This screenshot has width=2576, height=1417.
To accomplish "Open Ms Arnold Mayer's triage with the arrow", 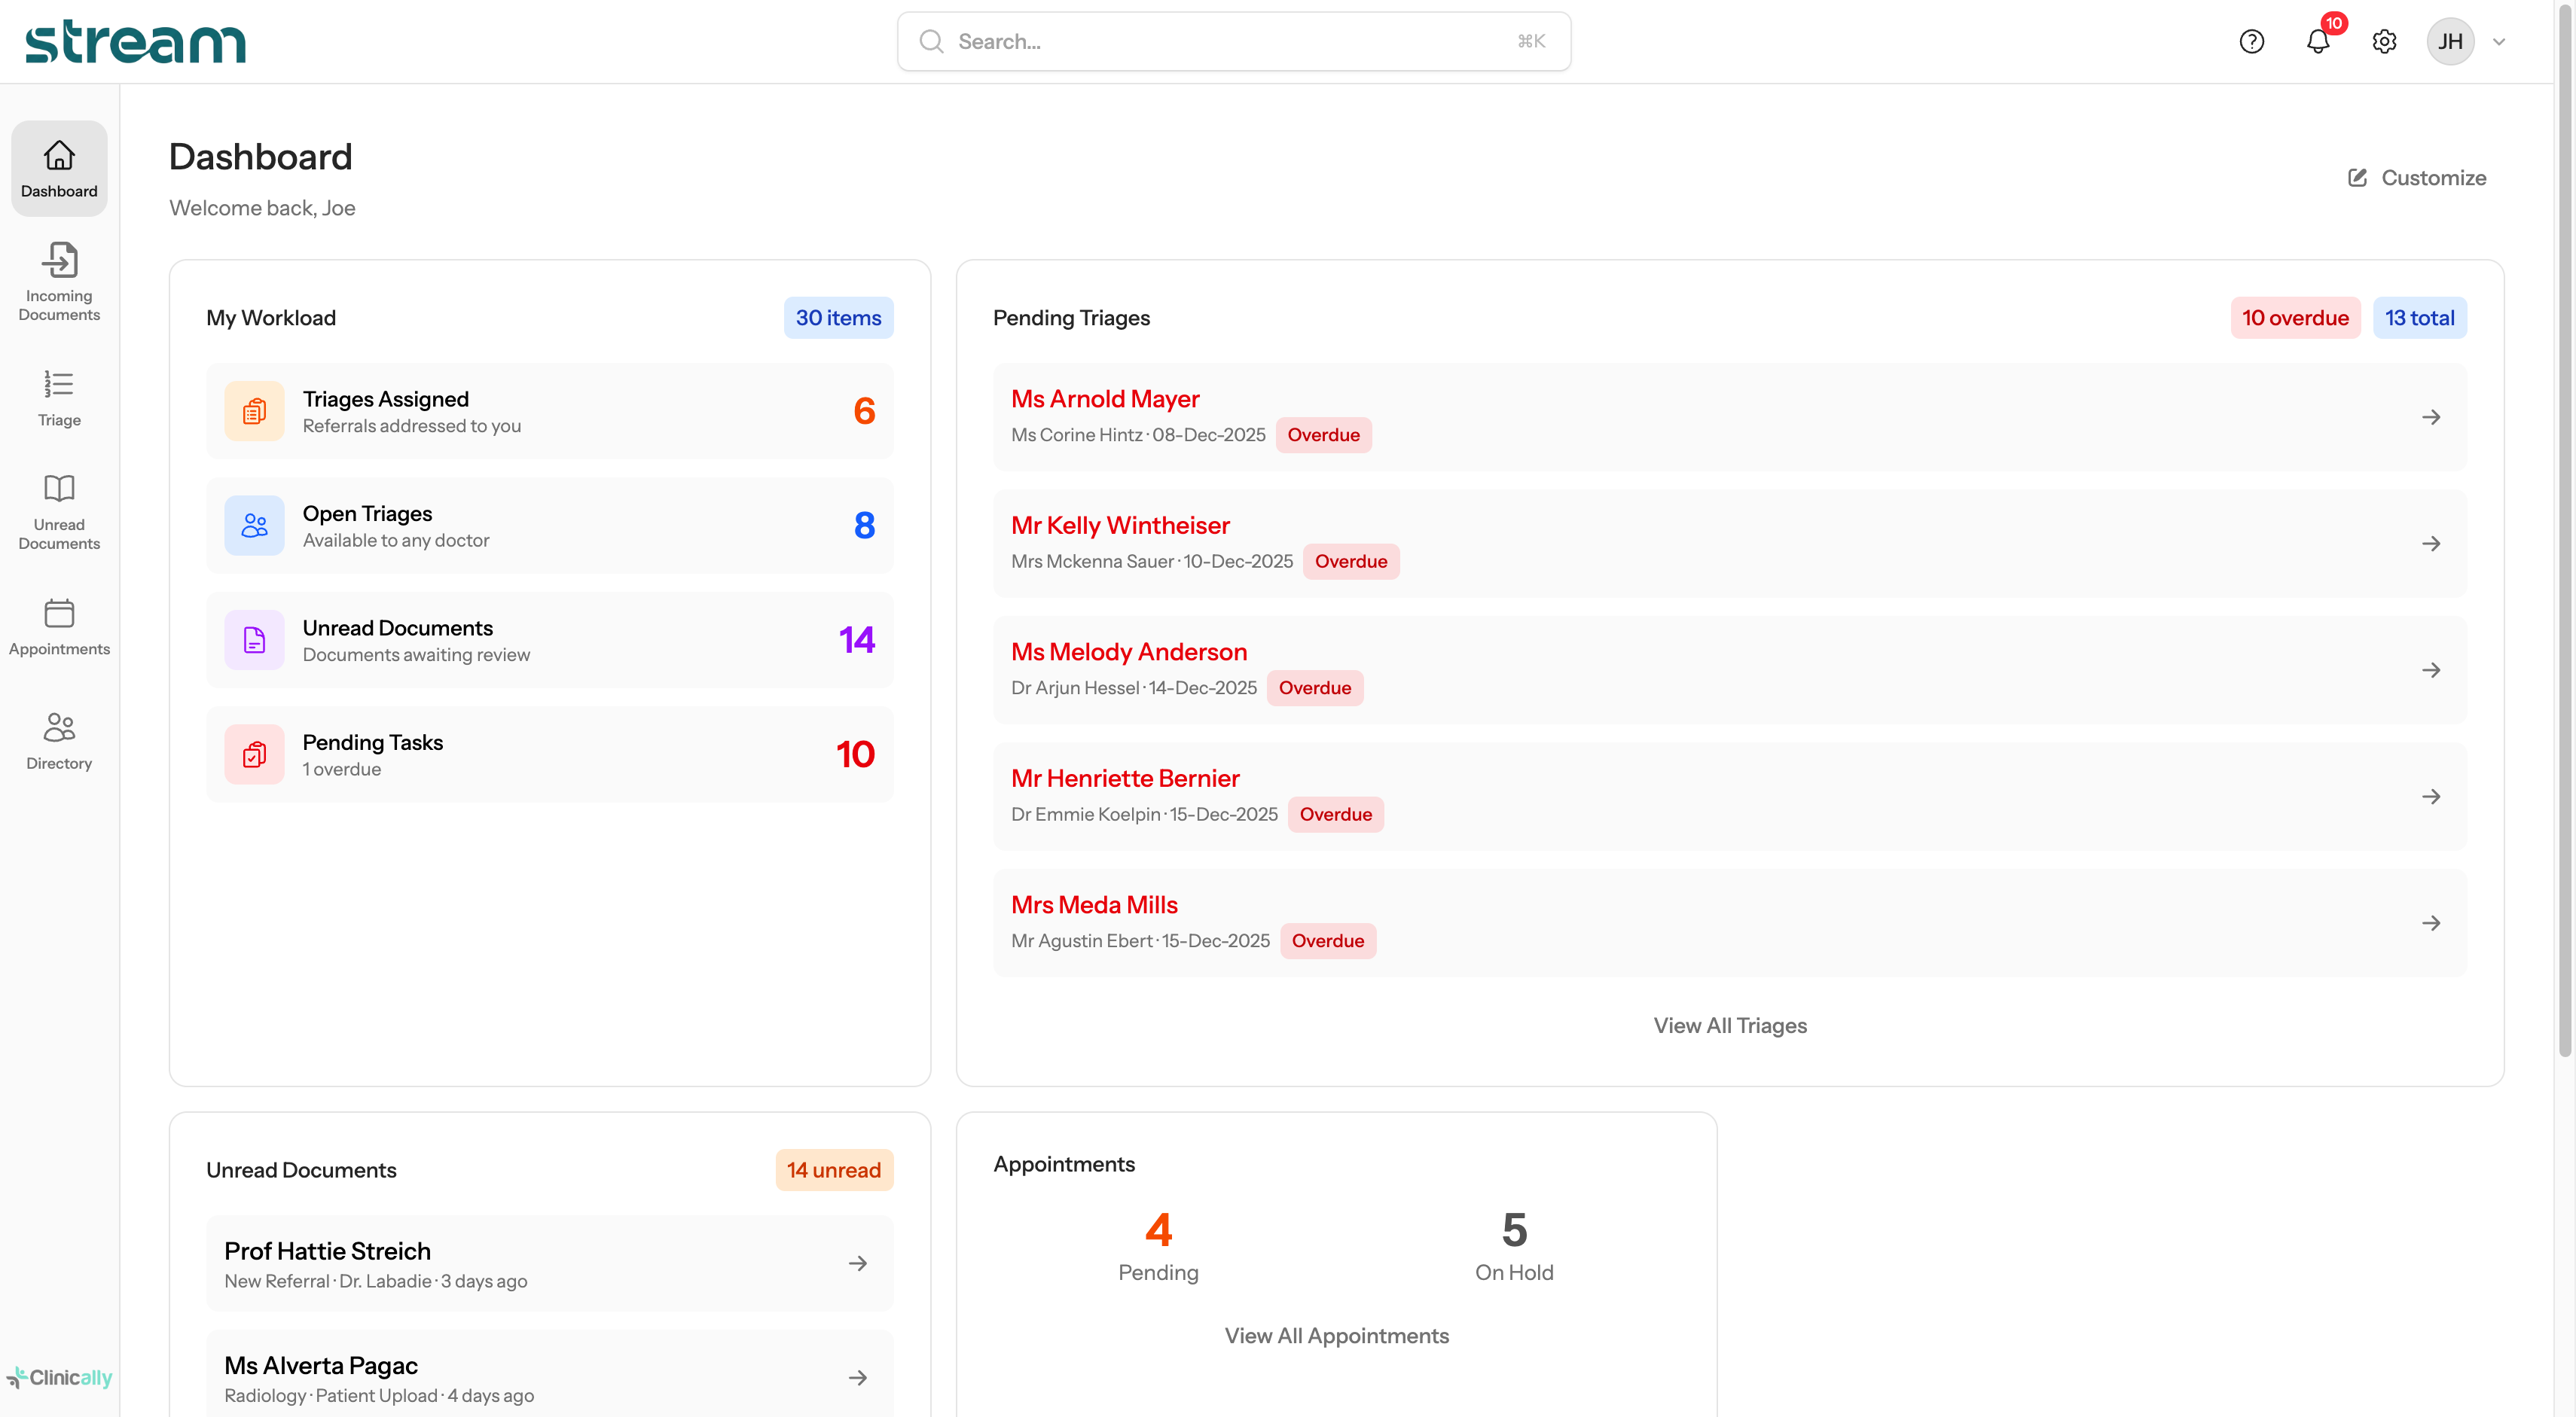I will pos(2432,416).
